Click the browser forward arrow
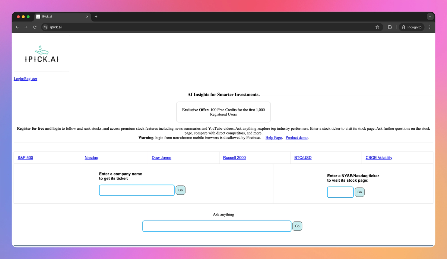The height and width of the screenshot is (259, 447). click(x=26, y=27)
